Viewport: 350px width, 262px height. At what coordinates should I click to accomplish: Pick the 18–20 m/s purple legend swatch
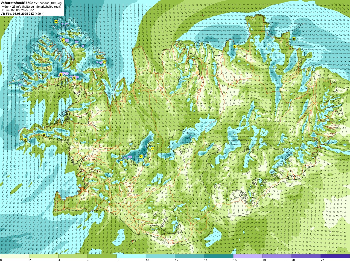(x=277, y=256)
